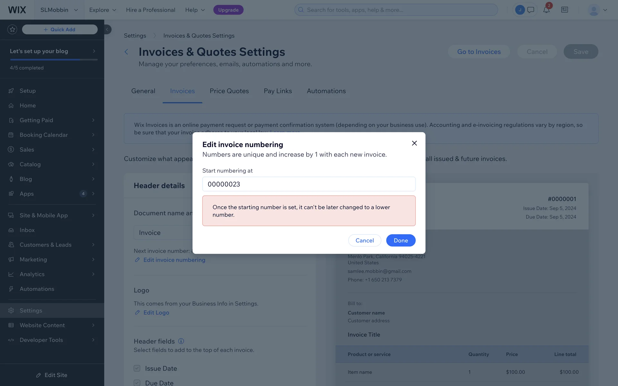Close the Edit invoice numbering dialog
The width and height of the screenshot is (618, 386).
[414, 143]
